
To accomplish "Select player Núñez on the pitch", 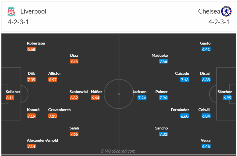I will (x=97, y=92).
